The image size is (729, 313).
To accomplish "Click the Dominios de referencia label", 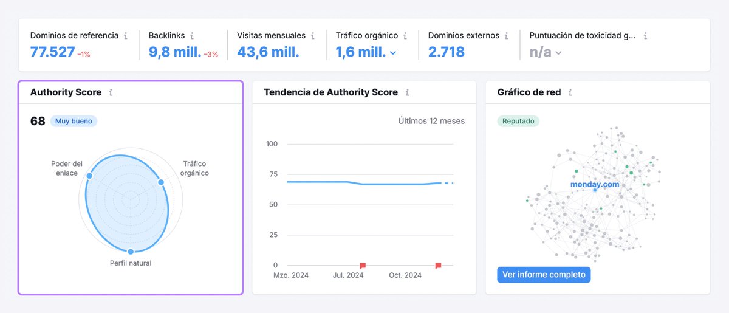I will 74,35.
